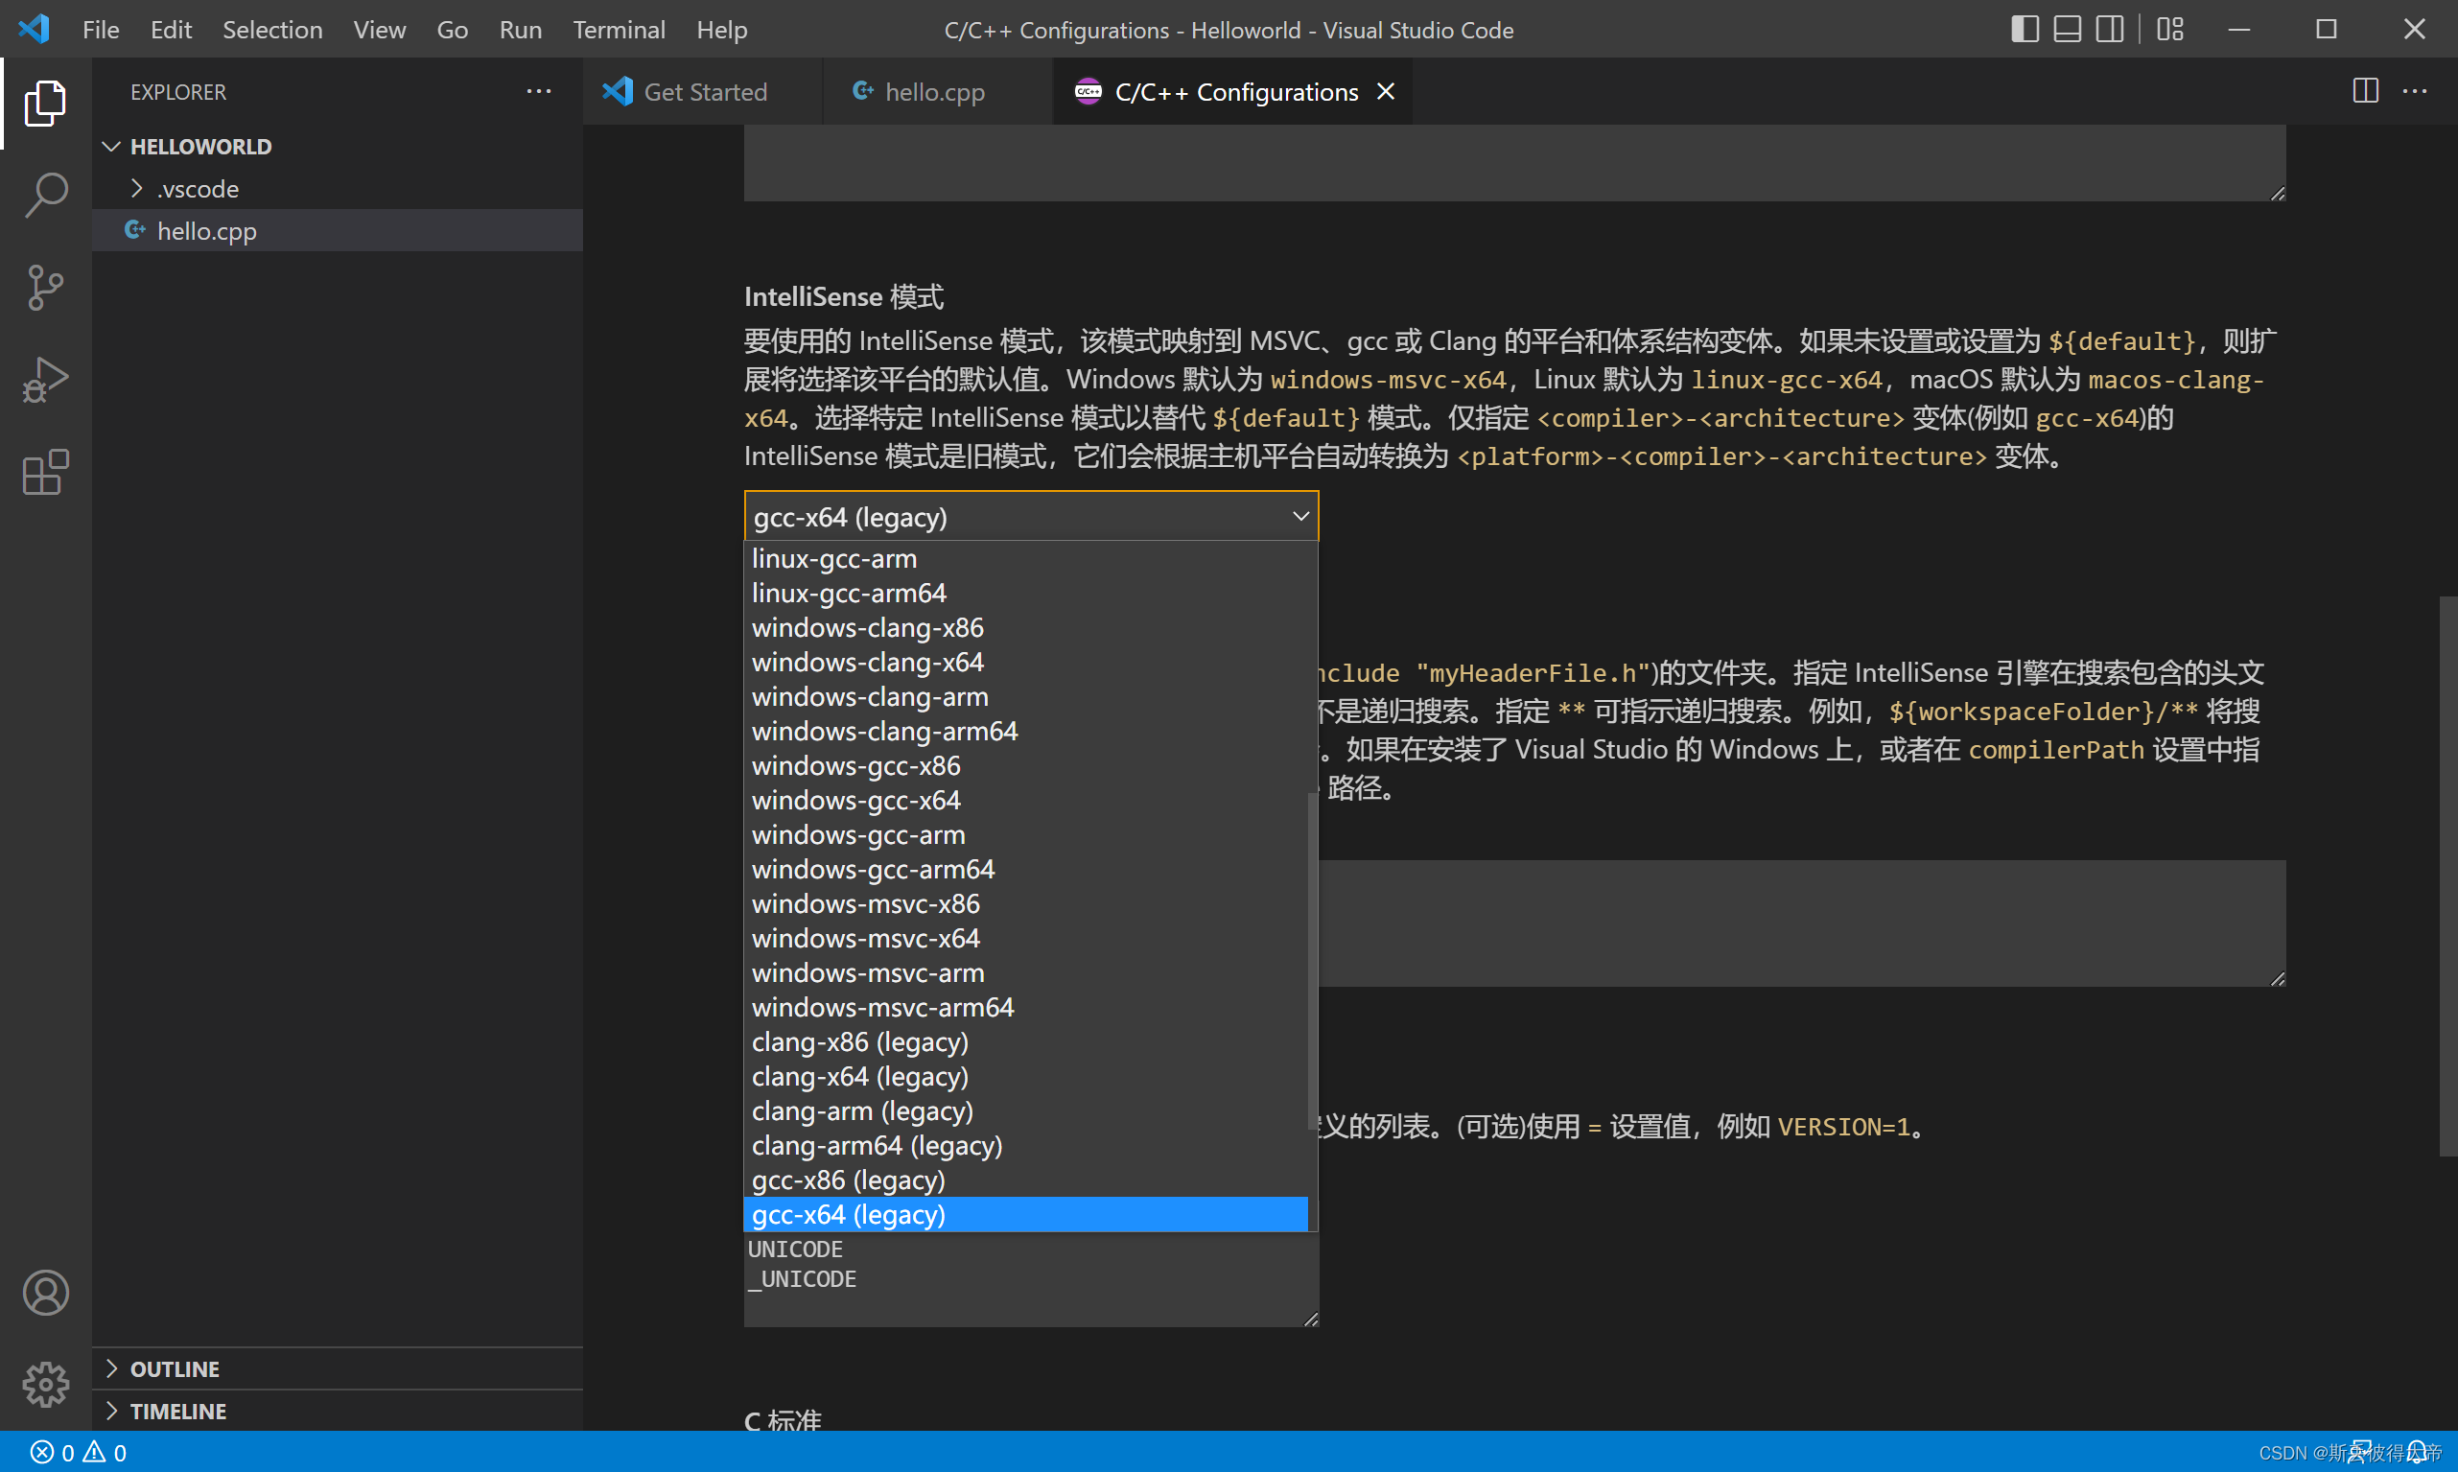The width and height of the screenshot is (2458, 1472).
Task: Choose windows-msvc-x64 option
Action: coord(1025,939)
